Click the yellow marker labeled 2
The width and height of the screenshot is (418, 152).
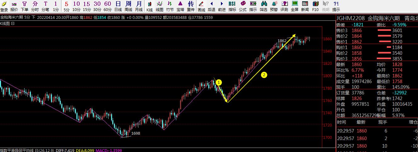pos(264,75)
